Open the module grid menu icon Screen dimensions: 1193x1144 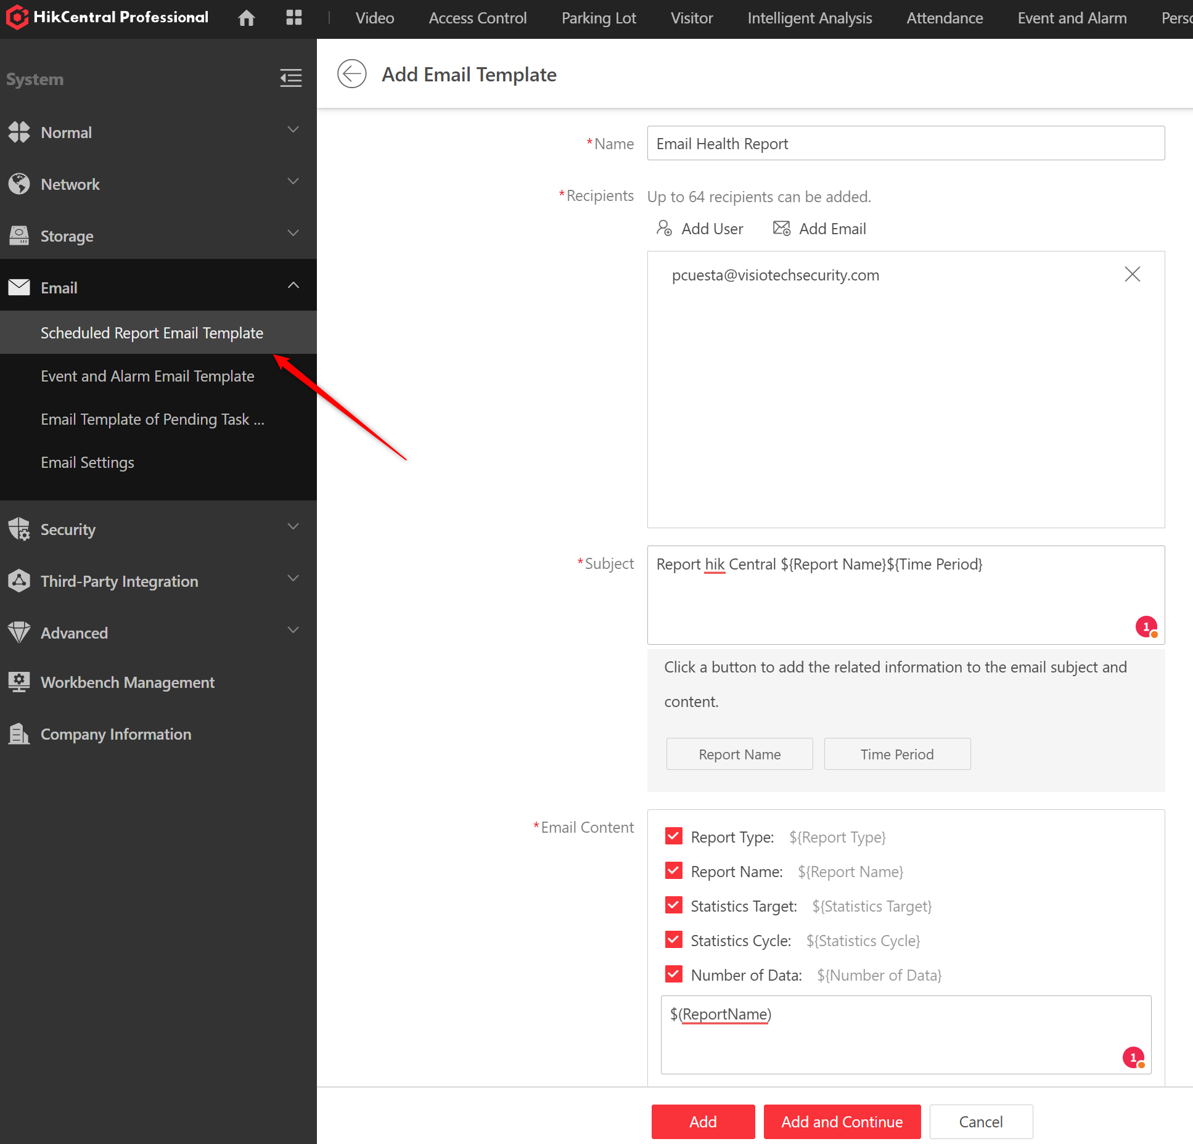[294, 18]
